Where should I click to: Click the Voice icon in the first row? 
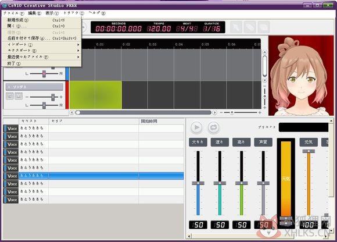click(x=11, y=129)
